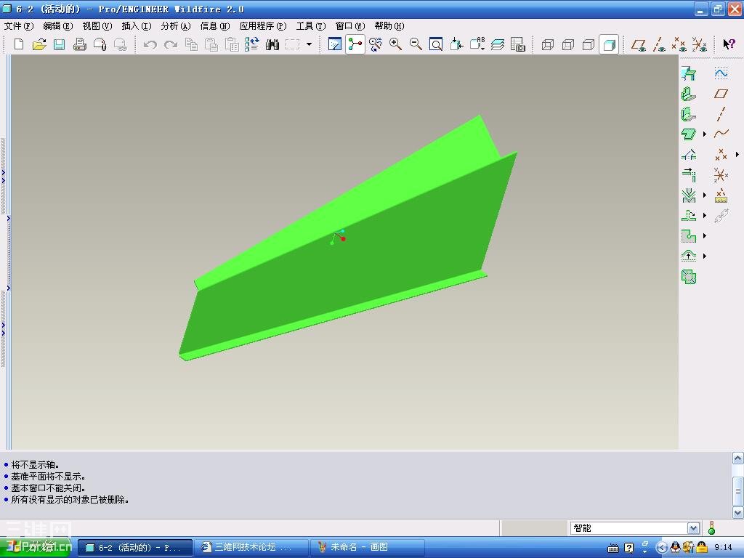Viewport: 744px width, 558px height.
Task: Click the context-sensitive help arrow icon
Action: pos(729,44)
